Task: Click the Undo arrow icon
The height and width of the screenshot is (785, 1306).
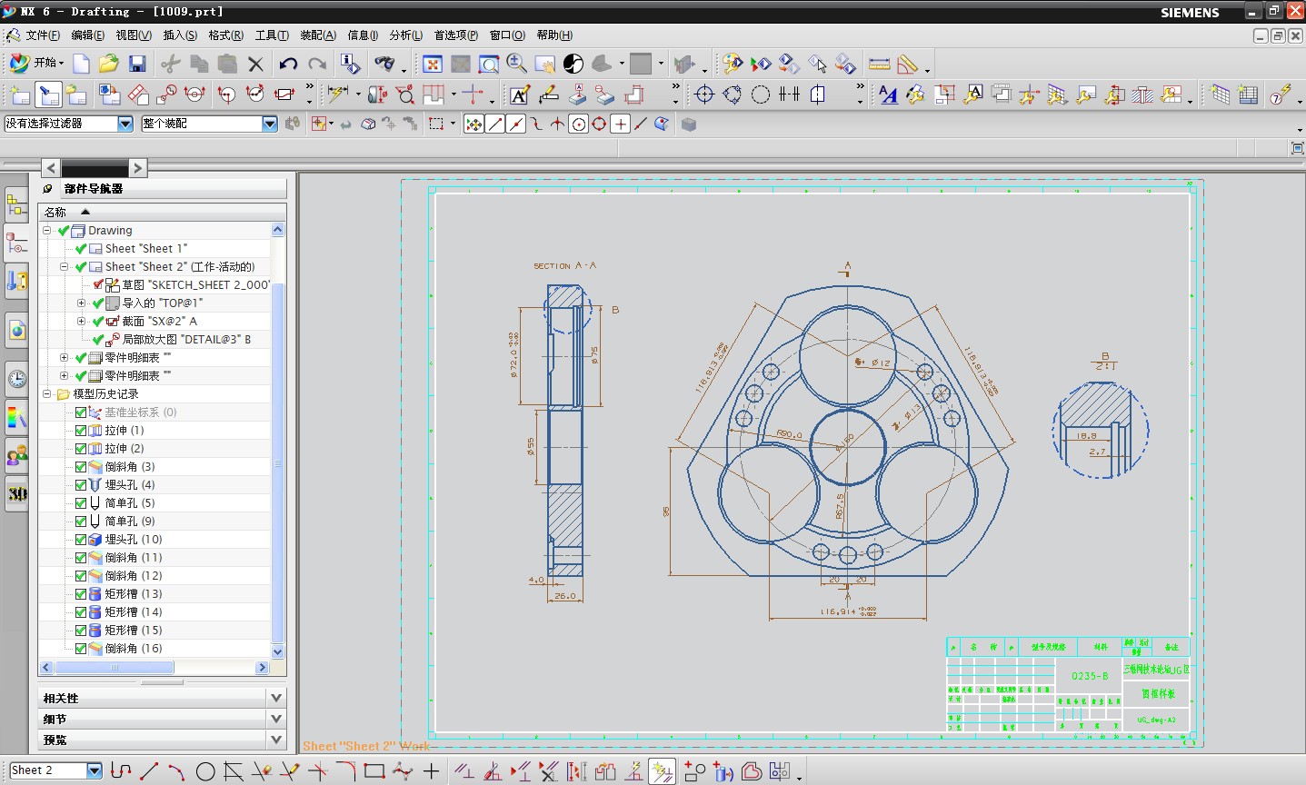Action: click(288, 64)
